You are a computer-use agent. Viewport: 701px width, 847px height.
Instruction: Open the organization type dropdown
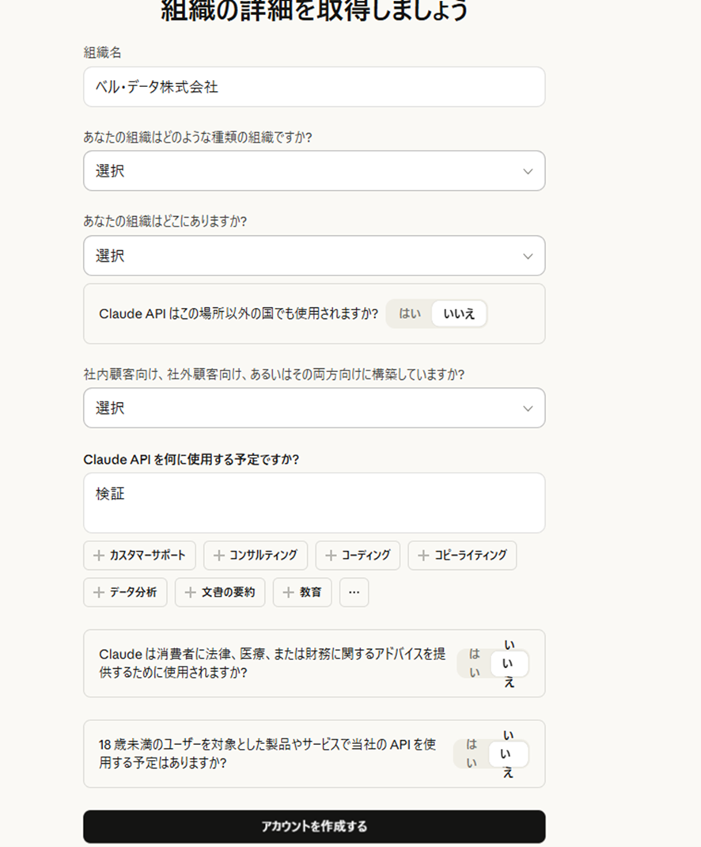(314, 171)
